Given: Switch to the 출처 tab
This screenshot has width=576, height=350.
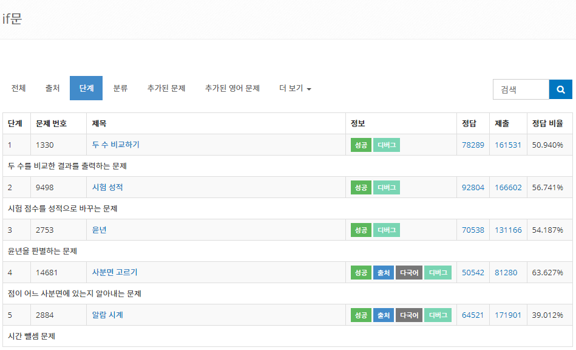Looking at the screenshot, I should (x=52, y=88).
